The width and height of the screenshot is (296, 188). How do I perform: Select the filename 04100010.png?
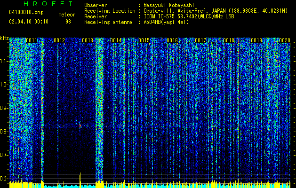(x=26, y=12)
